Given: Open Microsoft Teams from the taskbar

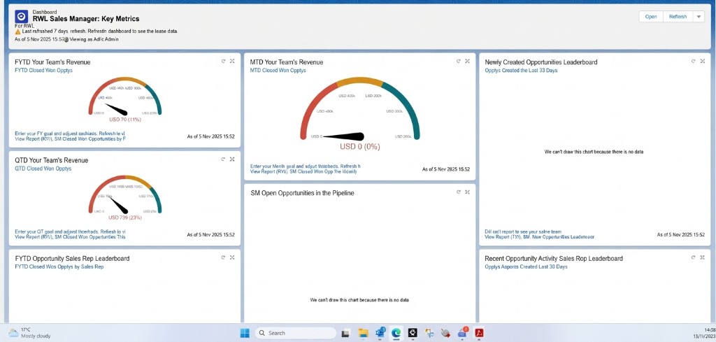Looking at the screenshot, I should point(463,332).
